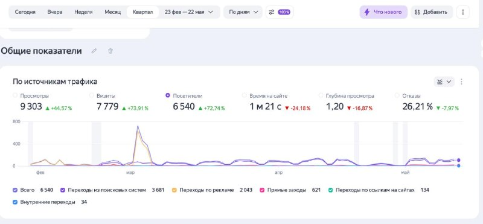Toggle Переходы по рекламе series checkbox
The width and height of the screenshot is (483, 224).
pyautogui.click(x=174, y=190)
